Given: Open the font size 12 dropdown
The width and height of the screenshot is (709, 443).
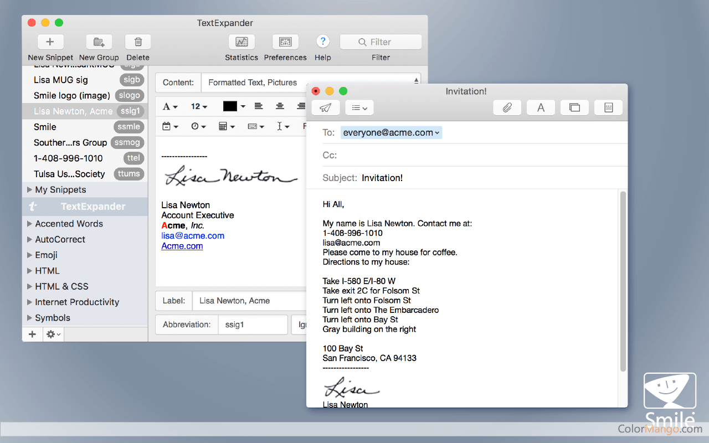Looking at the screenshot, I should pyautogui.click(x=199, y=106).
